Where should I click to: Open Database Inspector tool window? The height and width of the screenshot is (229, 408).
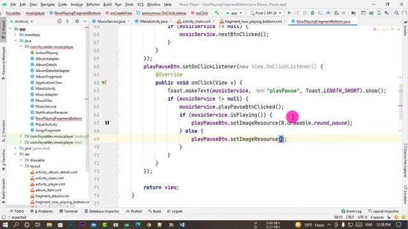tap(102, 211)
